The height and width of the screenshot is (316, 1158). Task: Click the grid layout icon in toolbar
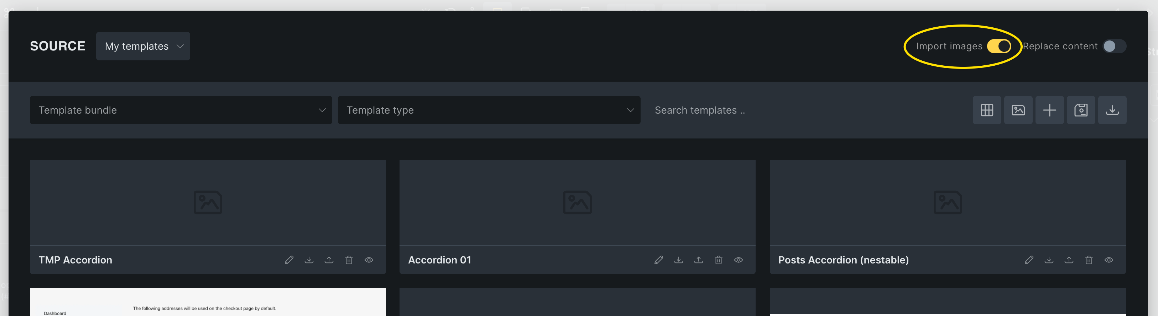click(987, 110)
